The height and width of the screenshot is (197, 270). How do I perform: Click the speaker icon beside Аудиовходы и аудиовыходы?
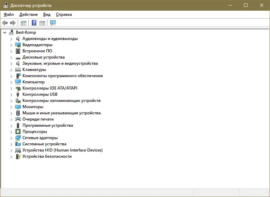18,39
